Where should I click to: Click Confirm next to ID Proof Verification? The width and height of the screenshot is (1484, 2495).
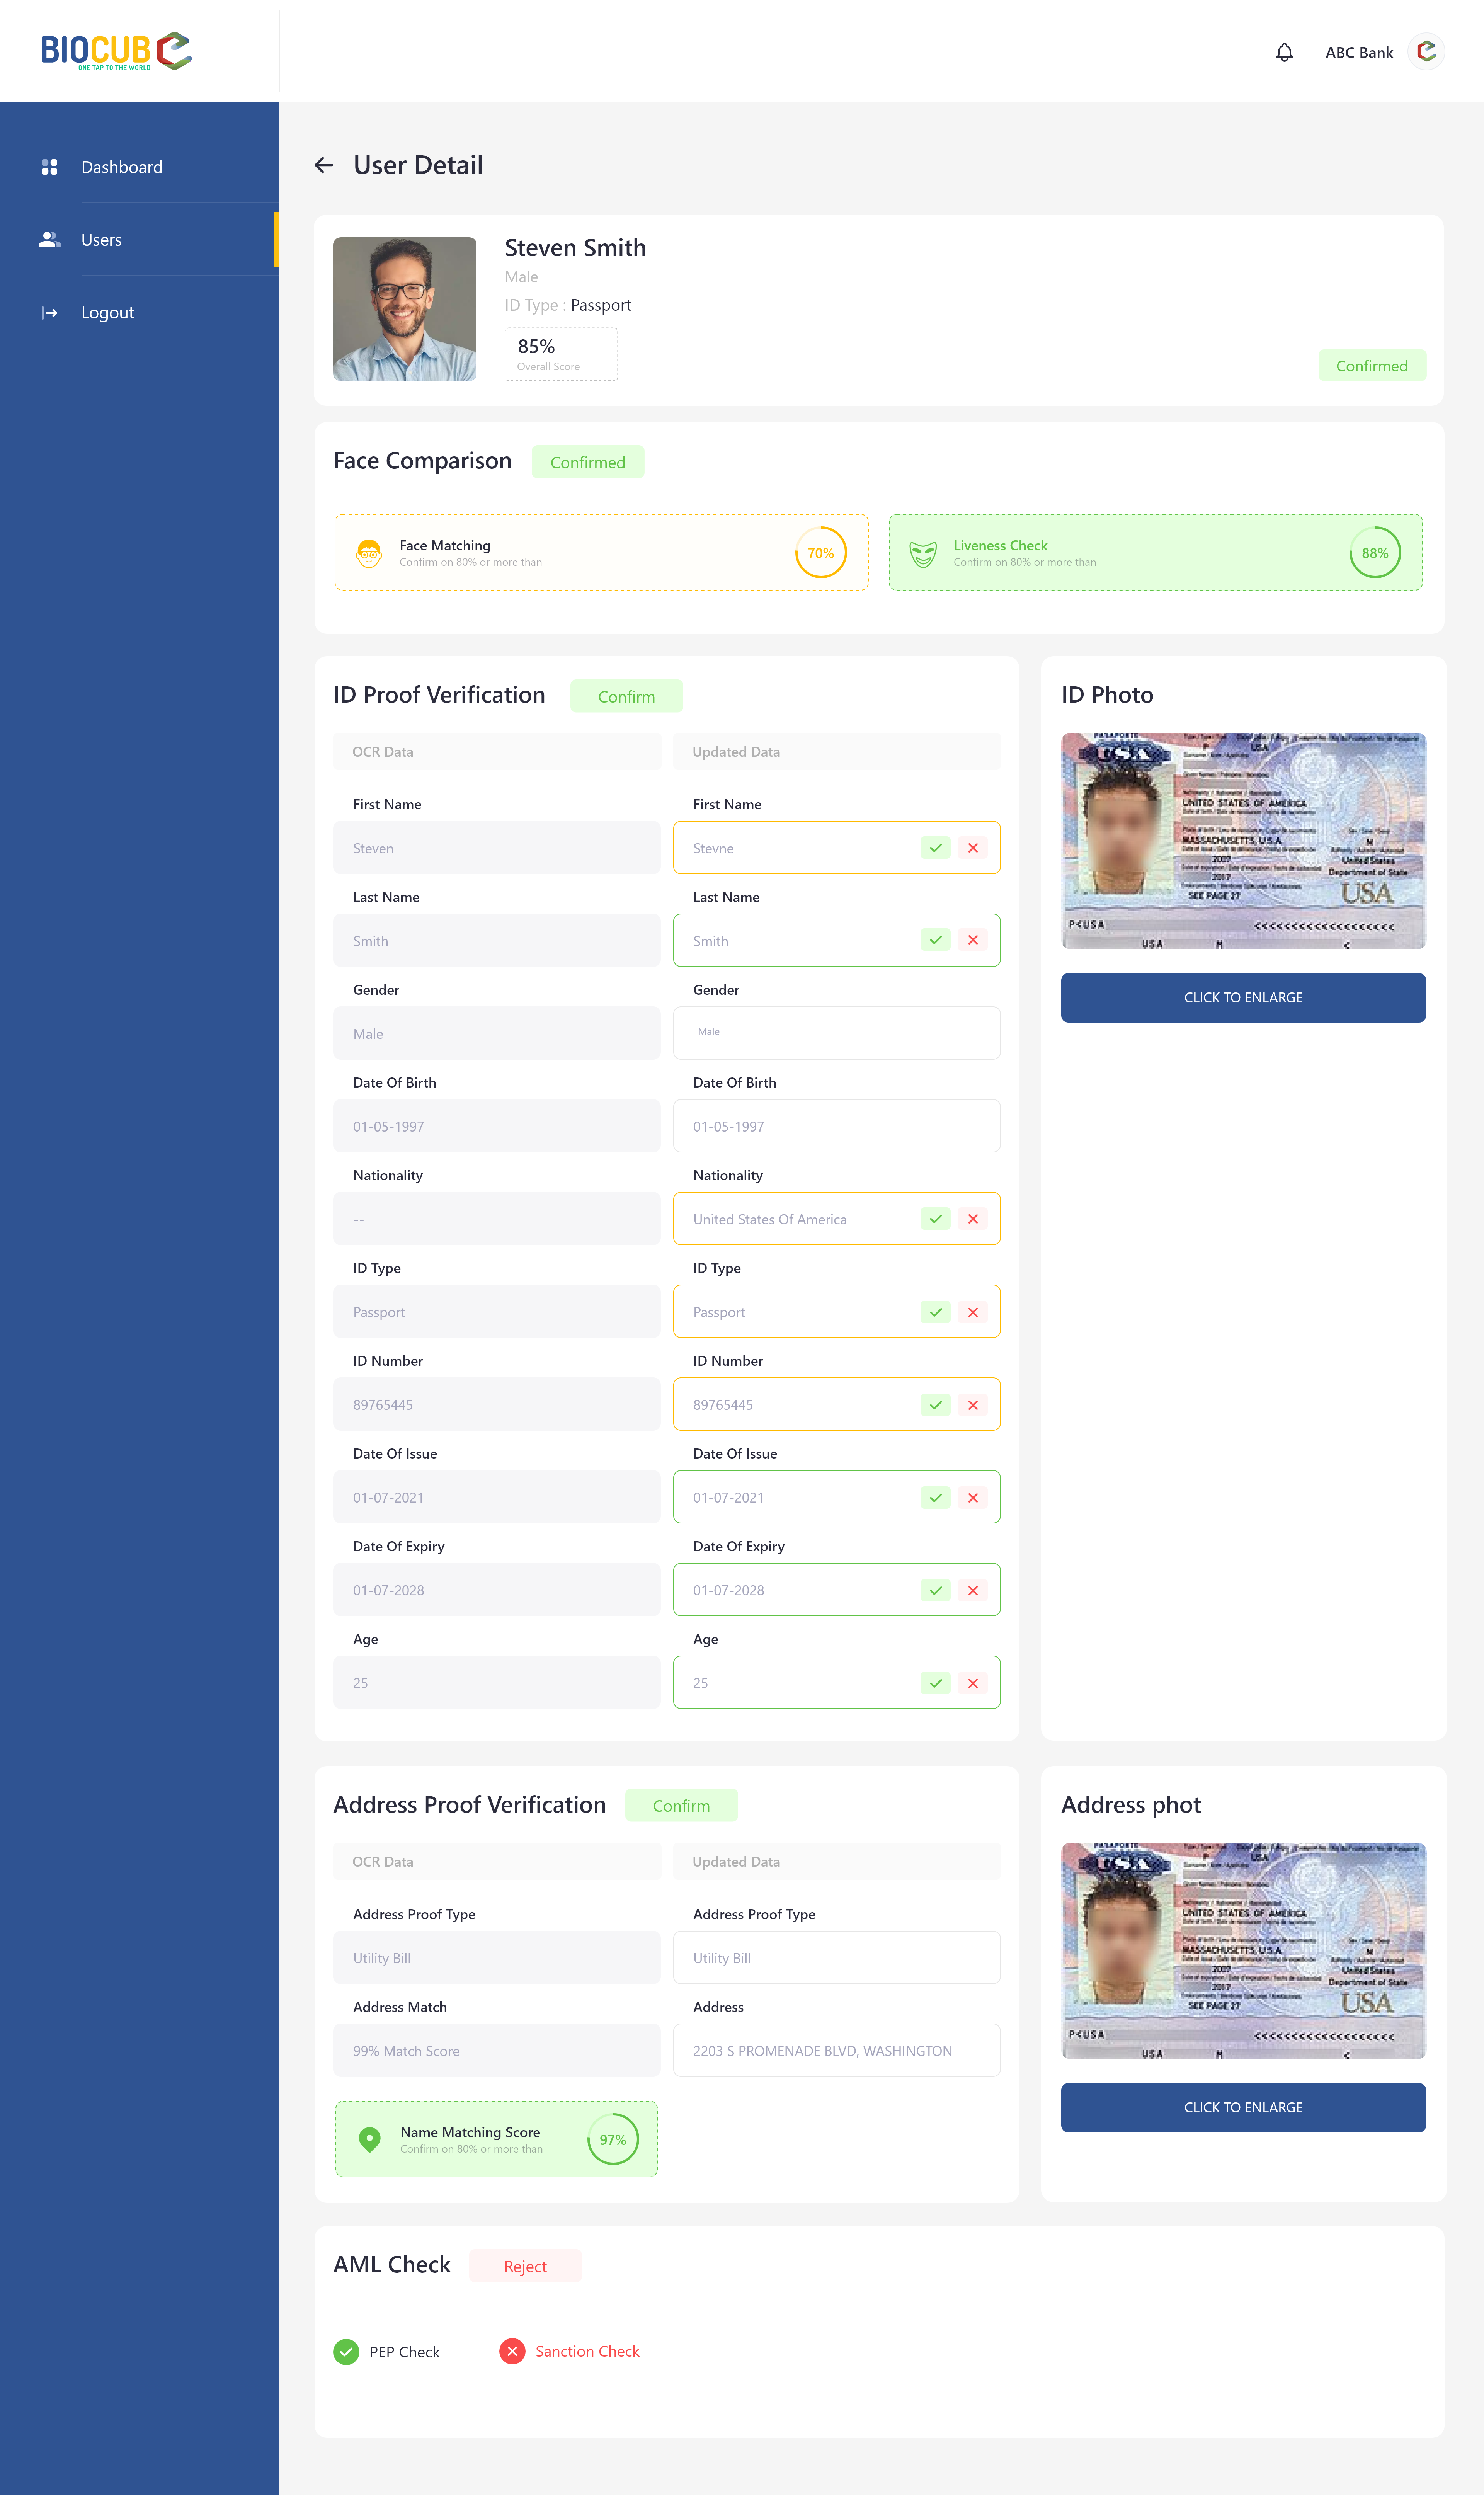tap(626, 696)
